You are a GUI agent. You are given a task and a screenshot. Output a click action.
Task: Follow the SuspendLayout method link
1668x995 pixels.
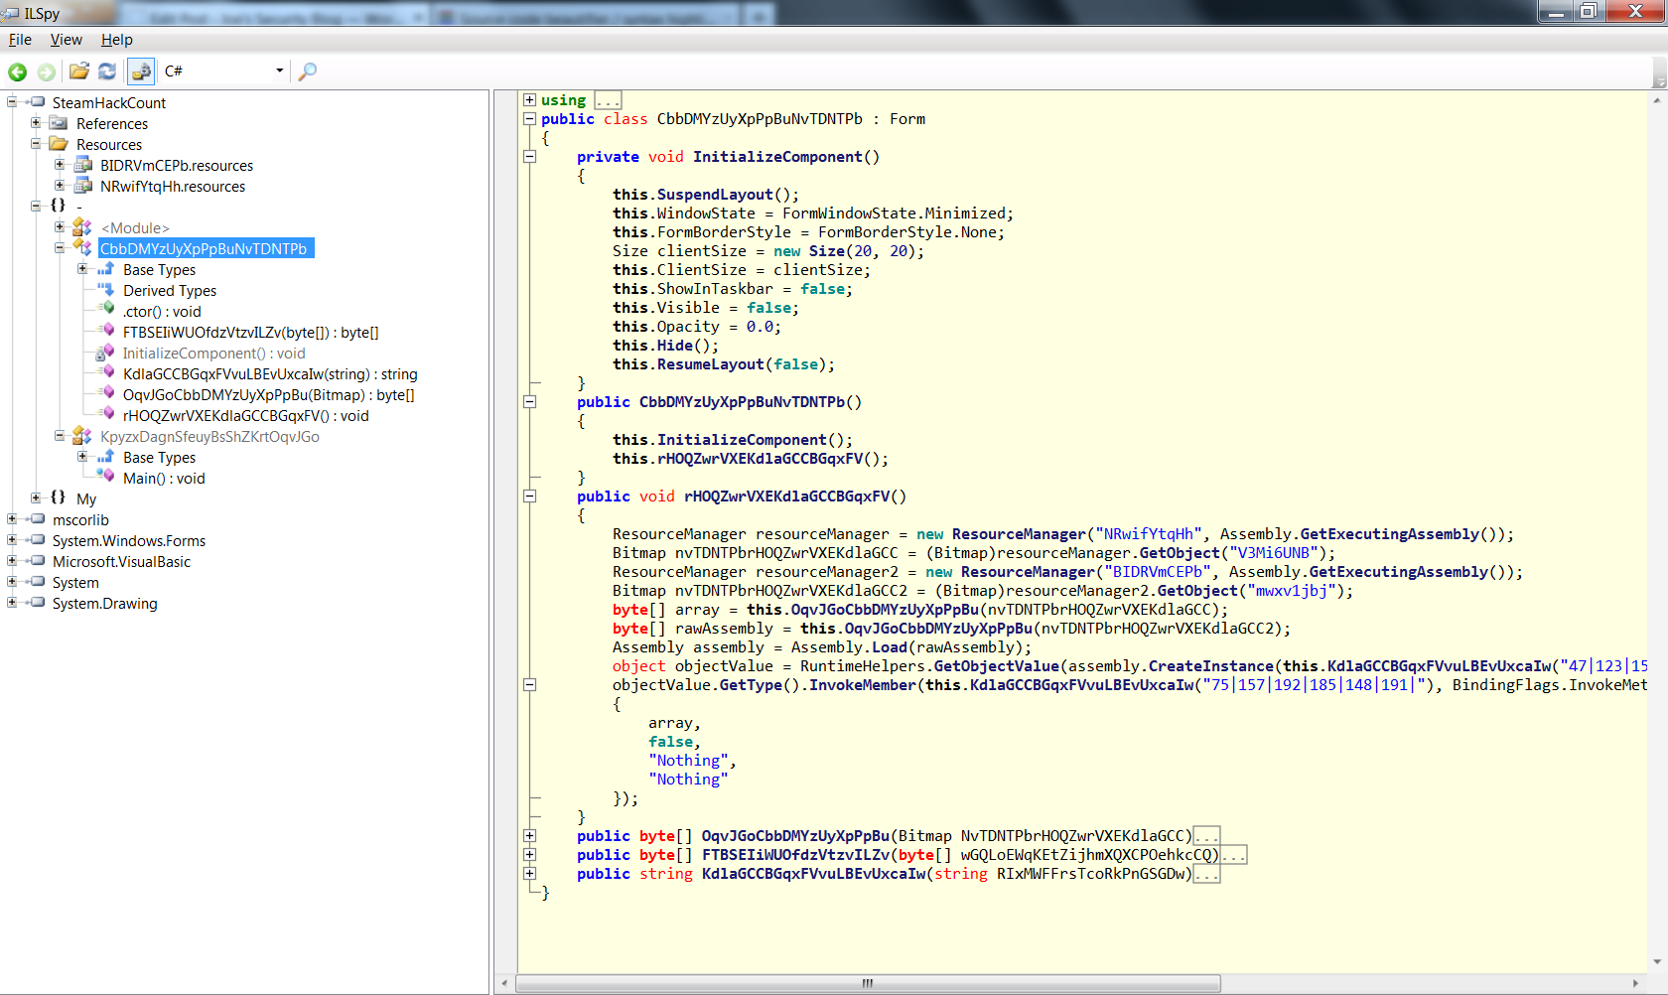coord(715,195)
